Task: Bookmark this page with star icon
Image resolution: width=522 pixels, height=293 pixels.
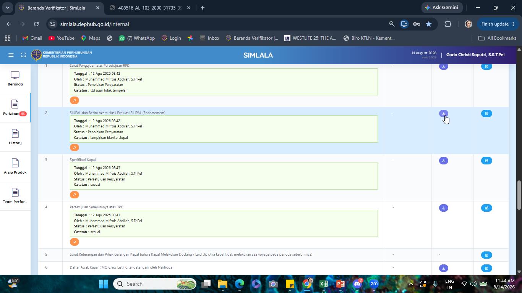Action: coord(429,24)
